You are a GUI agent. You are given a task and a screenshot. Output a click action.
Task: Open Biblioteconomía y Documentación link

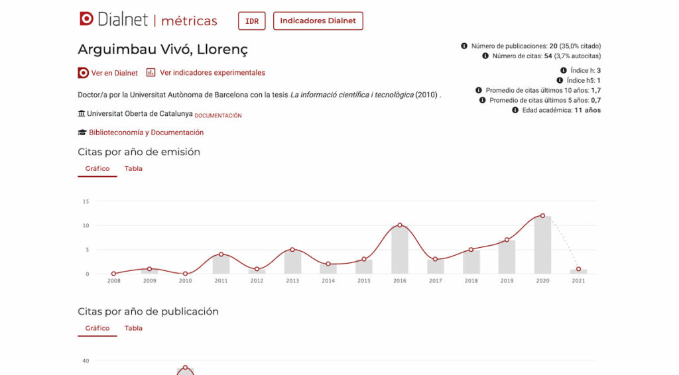click(146, 133)
